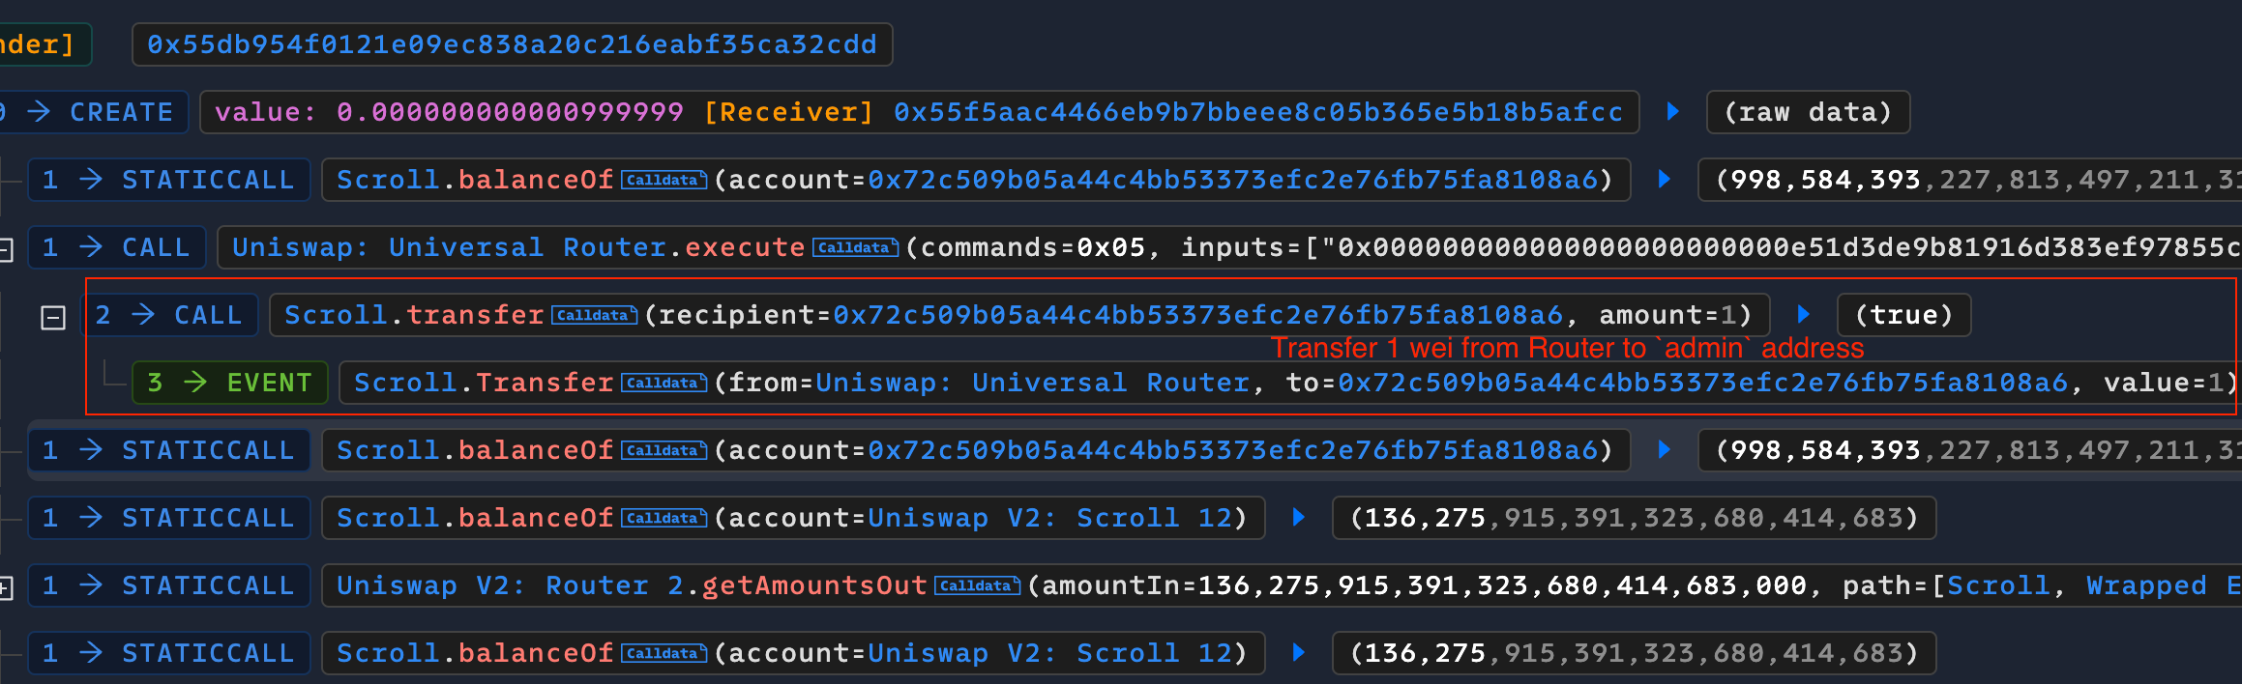Open receiver address 0x55f5aac4466eb9b7bbeee8c05b365e5b18b5afcc
Image resolution: width=2242 pixels, height=684 pixels.
pyautogui.click(x=1258, y=112)
